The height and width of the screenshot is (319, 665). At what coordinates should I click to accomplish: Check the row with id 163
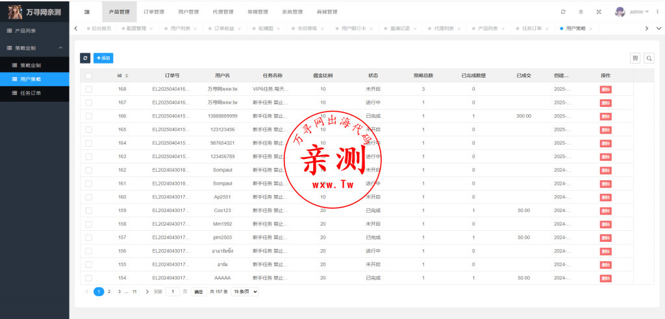pyautogui.click(x=88, y=157)
